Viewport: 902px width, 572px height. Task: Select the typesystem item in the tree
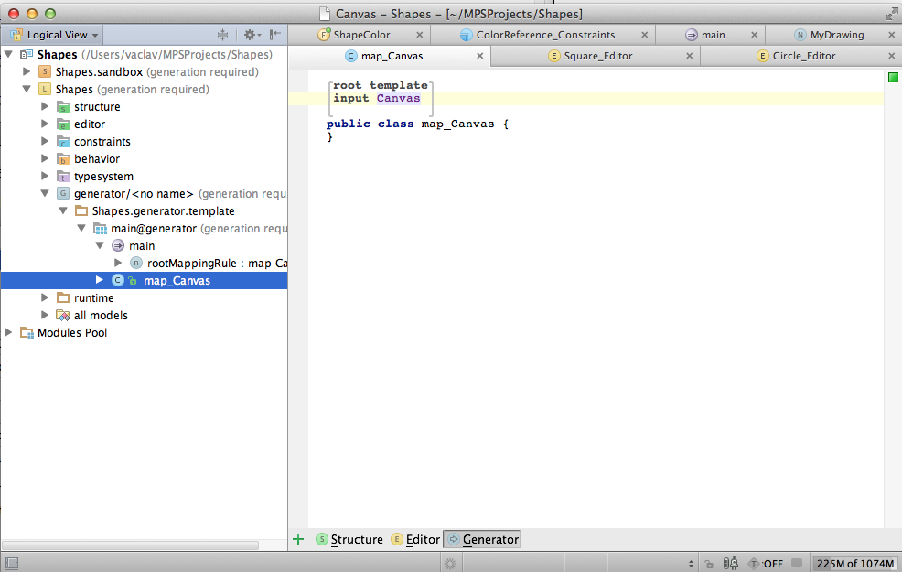click(103, 177)
